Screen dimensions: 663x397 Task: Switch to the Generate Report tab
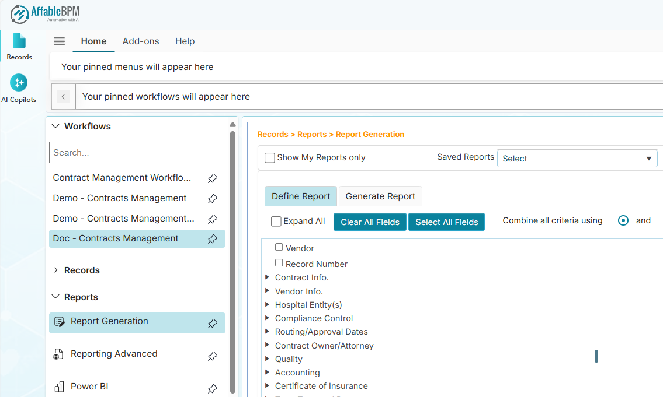(x=380, y=196)
